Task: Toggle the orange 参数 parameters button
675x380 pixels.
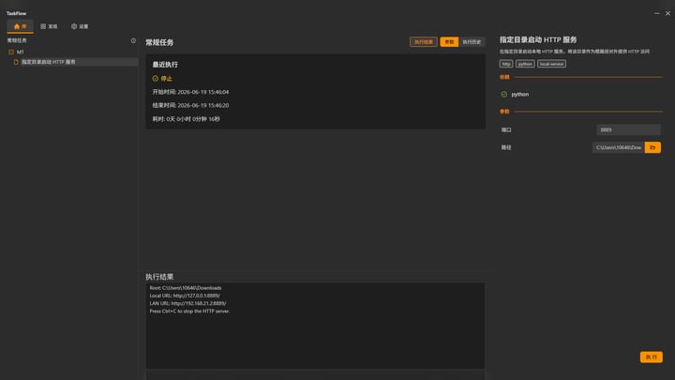Action: tap(449, 42)
